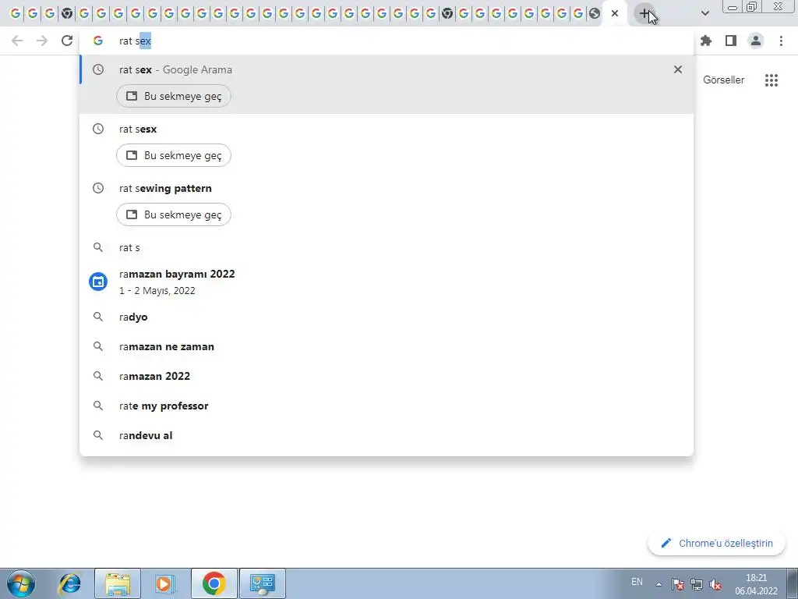This screenshot has width=798, height=599.
Task: Open the Control Panel taskbar icon
Action: pyautogui.click(x=262, y=583)
